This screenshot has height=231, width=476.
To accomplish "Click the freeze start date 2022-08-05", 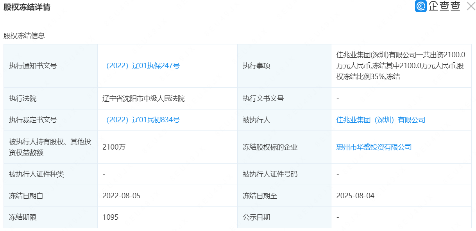I will (121, 196).
